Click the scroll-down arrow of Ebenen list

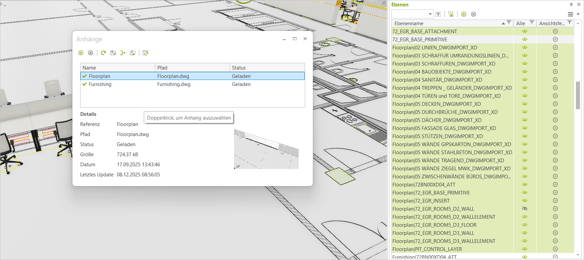point(578,255)
